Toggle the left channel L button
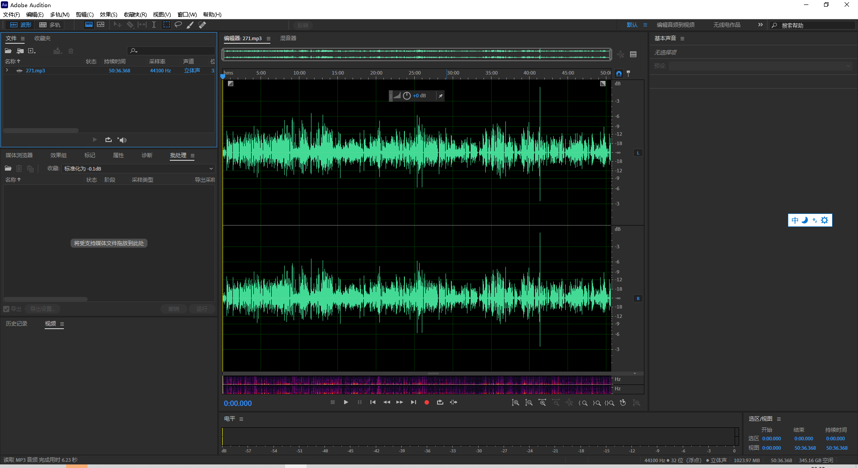This screenshot has width=858, height=468. point(638,153)
